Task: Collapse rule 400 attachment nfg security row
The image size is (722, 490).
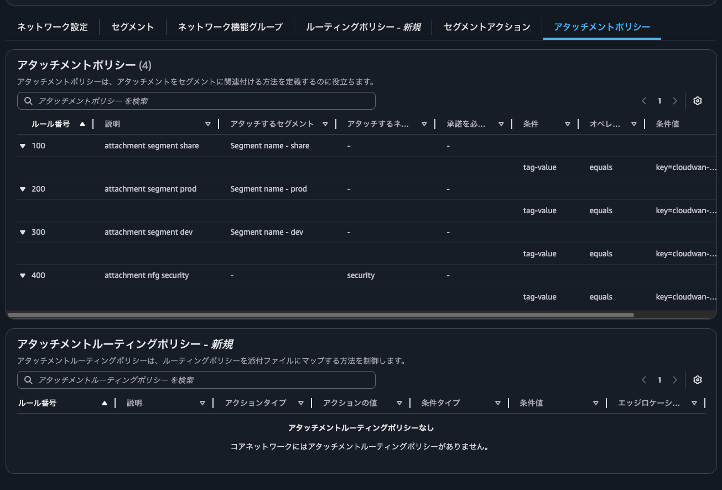Action: coord(22,275)
